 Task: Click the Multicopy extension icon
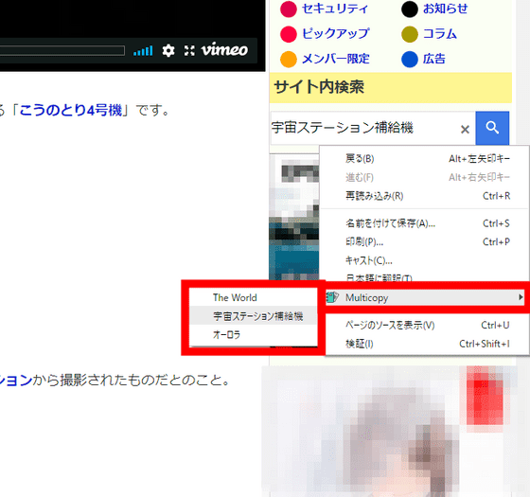332,297
